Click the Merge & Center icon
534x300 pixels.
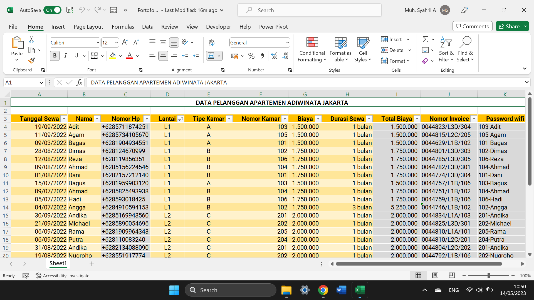click(211, 56)
